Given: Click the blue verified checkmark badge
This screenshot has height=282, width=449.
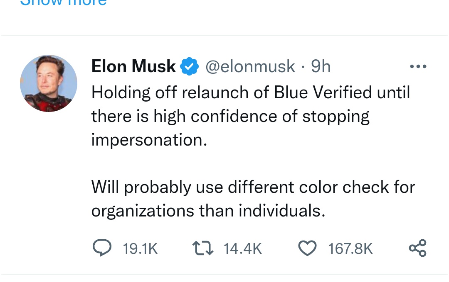Looking at the screenshot, I should point(189,67).
